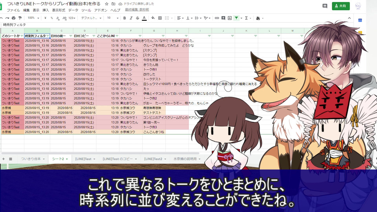Screen dimensions: 377x212
Task: Click the insert comment icon
Action: [223, 18]
